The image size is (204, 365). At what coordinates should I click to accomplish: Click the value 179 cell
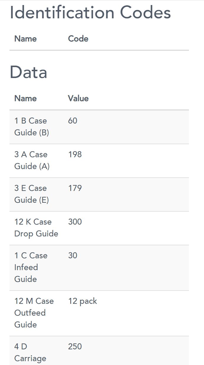coord(75,188)
